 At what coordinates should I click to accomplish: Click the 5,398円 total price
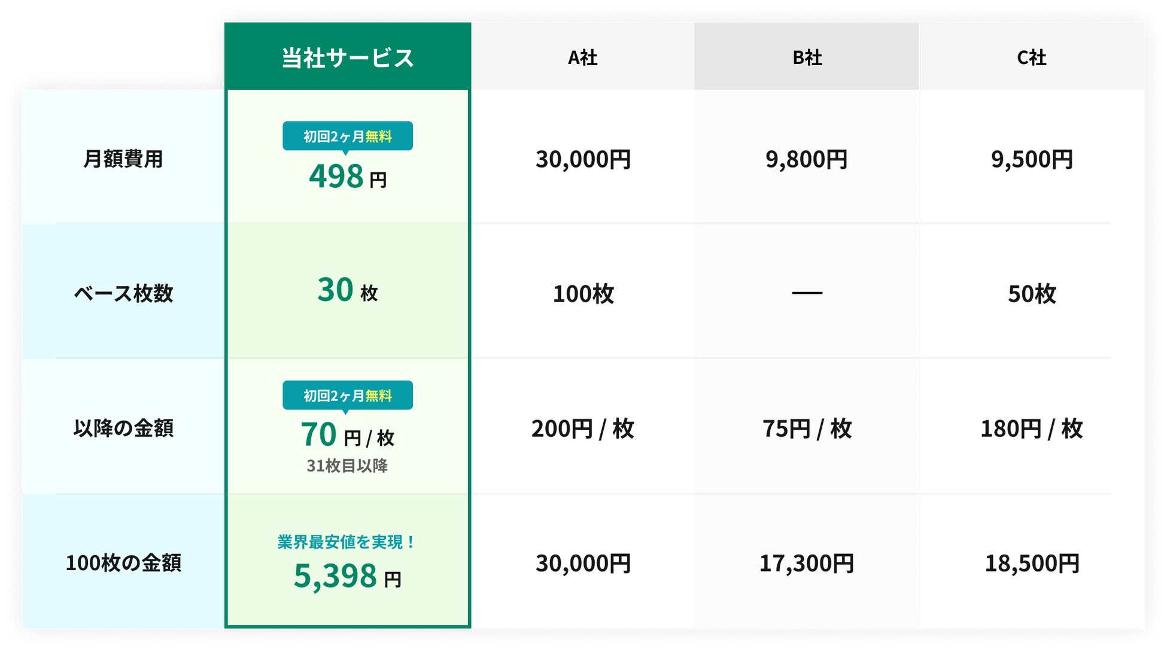coord(347,576)
